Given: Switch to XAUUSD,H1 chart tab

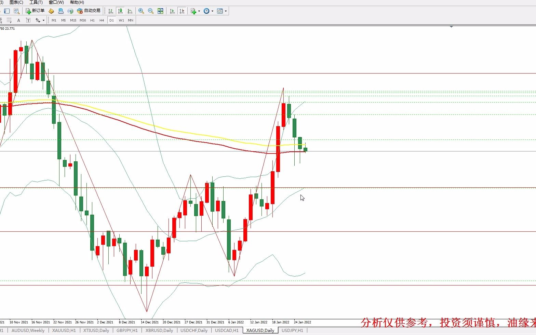Looking at the screenshot, I should coord(64,330).
